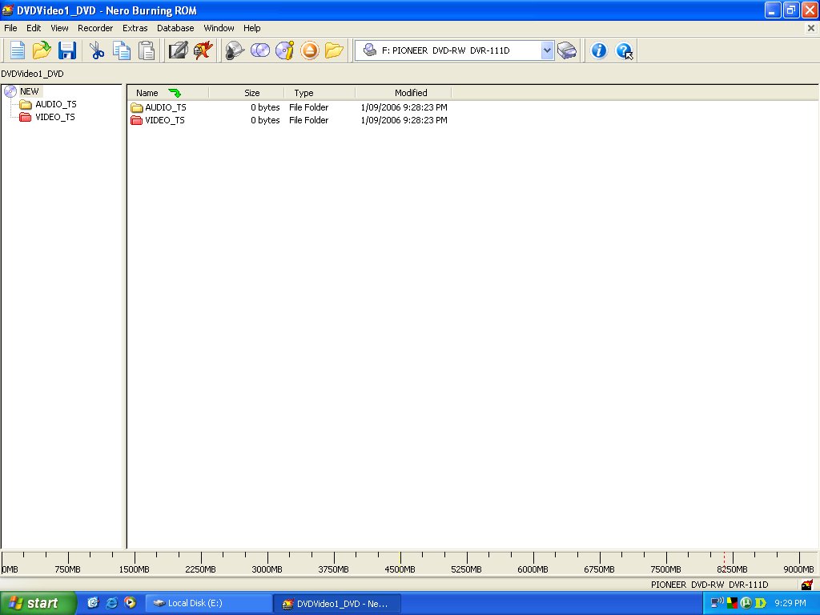Viewport: 820px width, 615px height.
Task: Select VIDEO_TS row name in file list
Action: click(165, 120)
